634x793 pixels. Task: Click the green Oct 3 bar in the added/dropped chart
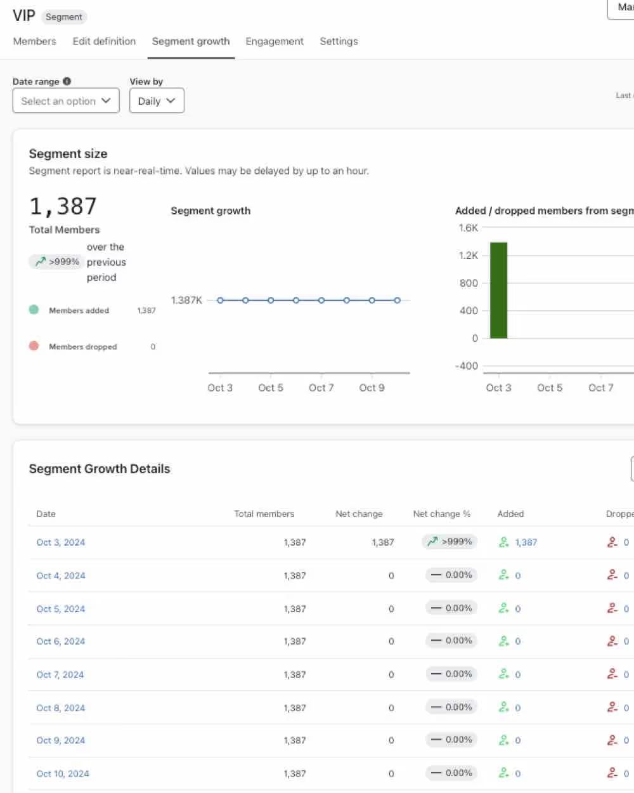498,289
